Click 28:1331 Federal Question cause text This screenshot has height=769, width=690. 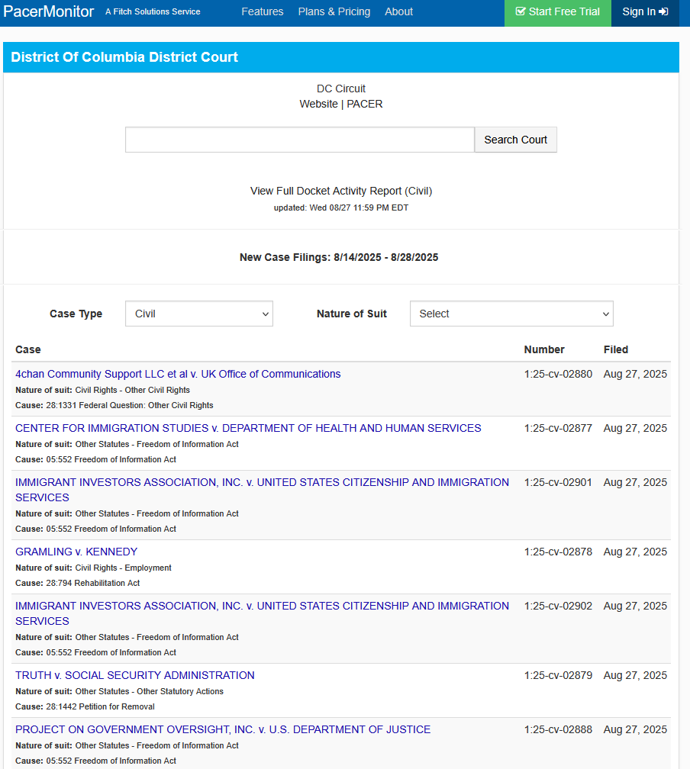(130, 405)
